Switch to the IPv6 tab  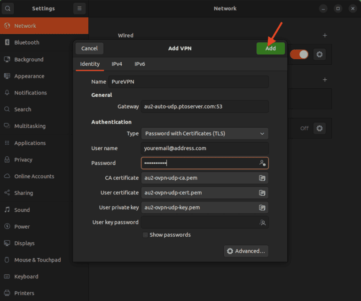click(140, 64)
